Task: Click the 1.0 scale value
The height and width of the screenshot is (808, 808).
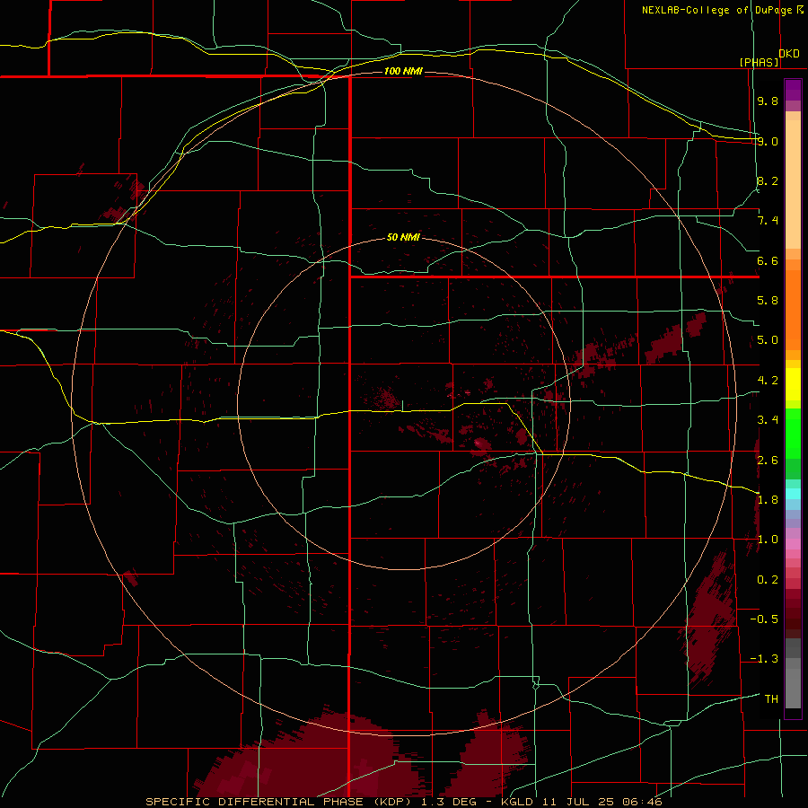Action: click(768, 540)
